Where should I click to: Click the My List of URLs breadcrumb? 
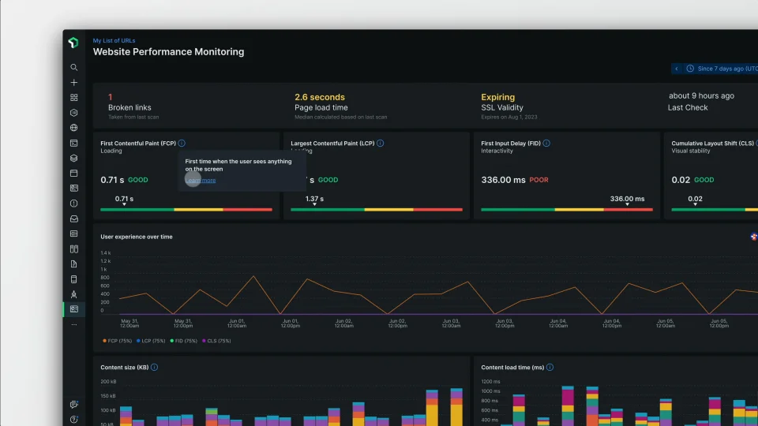(114, 40)
